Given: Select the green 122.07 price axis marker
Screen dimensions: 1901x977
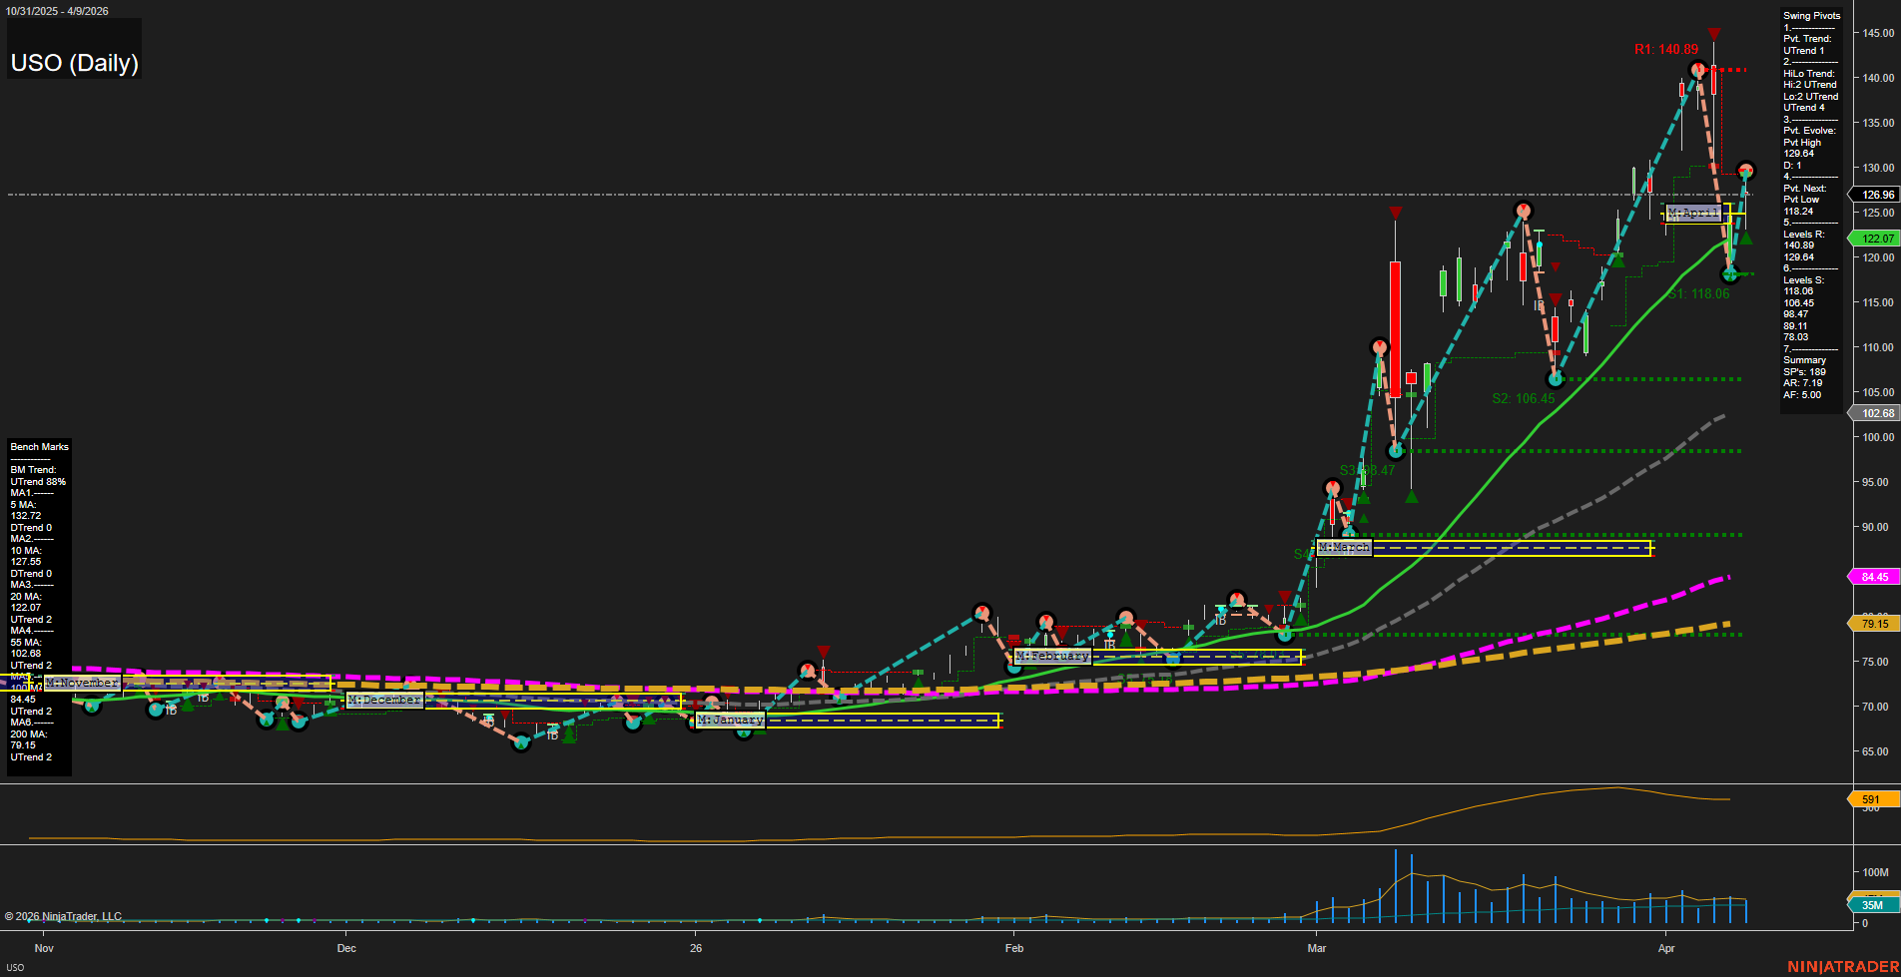Looking at the screenshot, I should pyautogui.click(x=1876, y=239).
